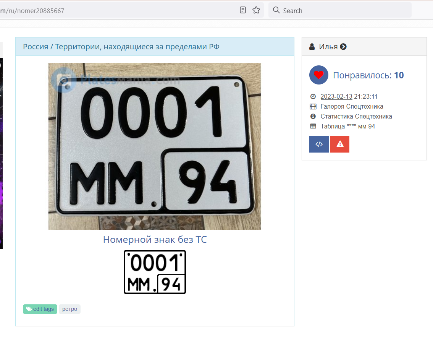Open embed code with the </> button
This screenshot has height=338, width=433.
click(x=319, y=144)
